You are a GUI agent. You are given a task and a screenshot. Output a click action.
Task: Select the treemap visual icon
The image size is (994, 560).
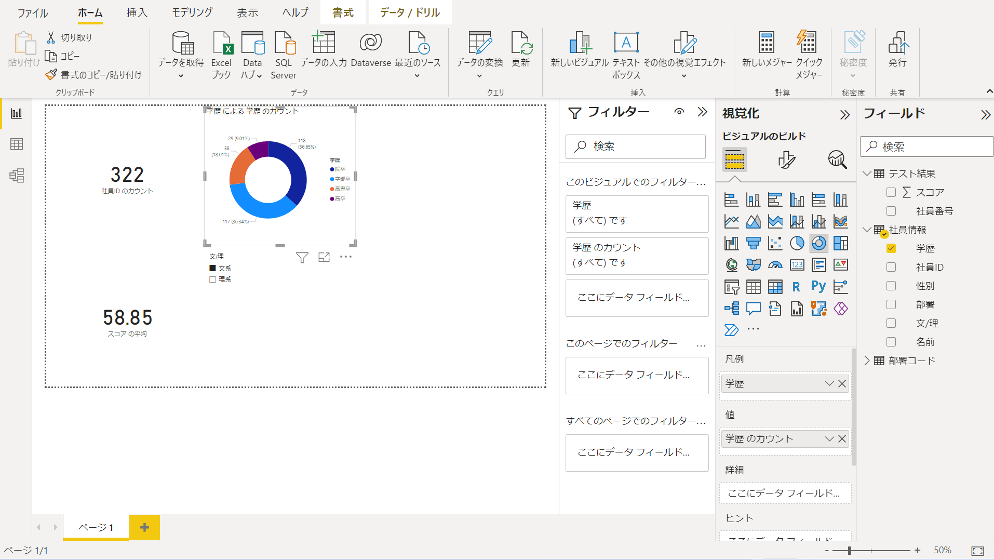coord(840,243)
